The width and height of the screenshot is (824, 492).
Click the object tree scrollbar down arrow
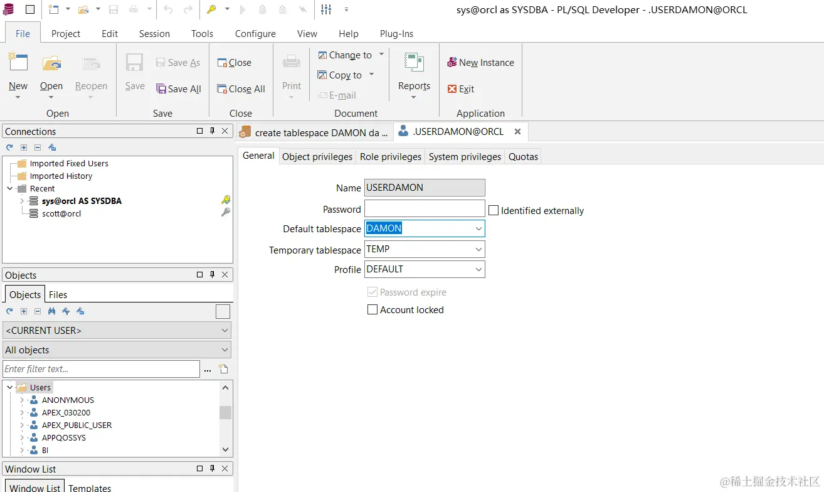click(x=226, y=449)
